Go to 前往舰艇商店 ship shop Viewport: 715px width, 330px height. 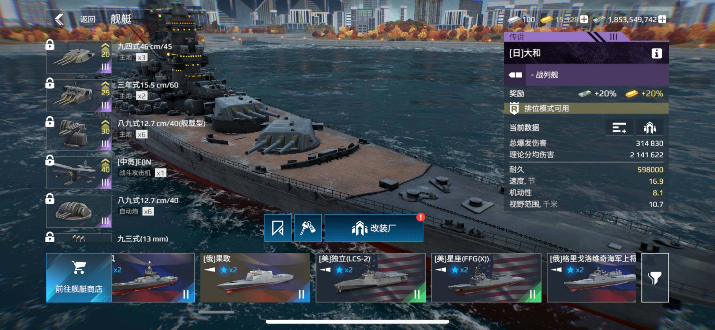coord(79,277)
